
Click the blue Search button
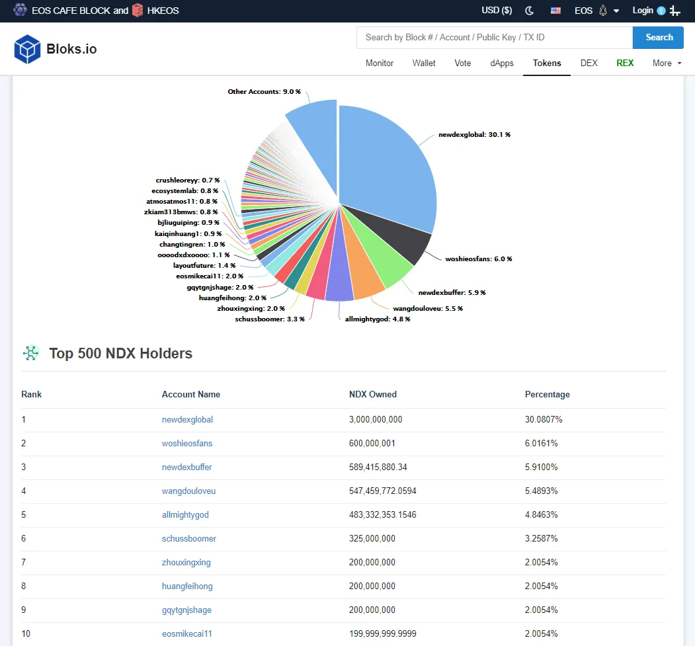[x=659, y=37]
